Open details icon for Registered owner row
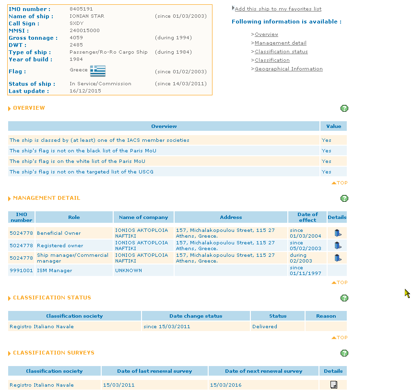413x390 pixels. tap(338, 246)
